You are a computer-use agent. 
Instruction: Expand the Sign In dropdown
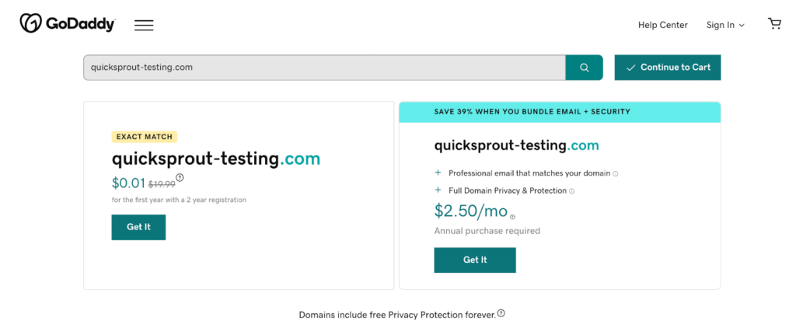click(724, 25)
